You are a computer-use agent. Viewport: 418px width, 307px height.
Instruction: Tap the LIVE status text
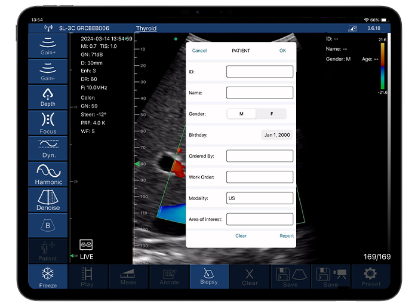[x=87, y=257]
